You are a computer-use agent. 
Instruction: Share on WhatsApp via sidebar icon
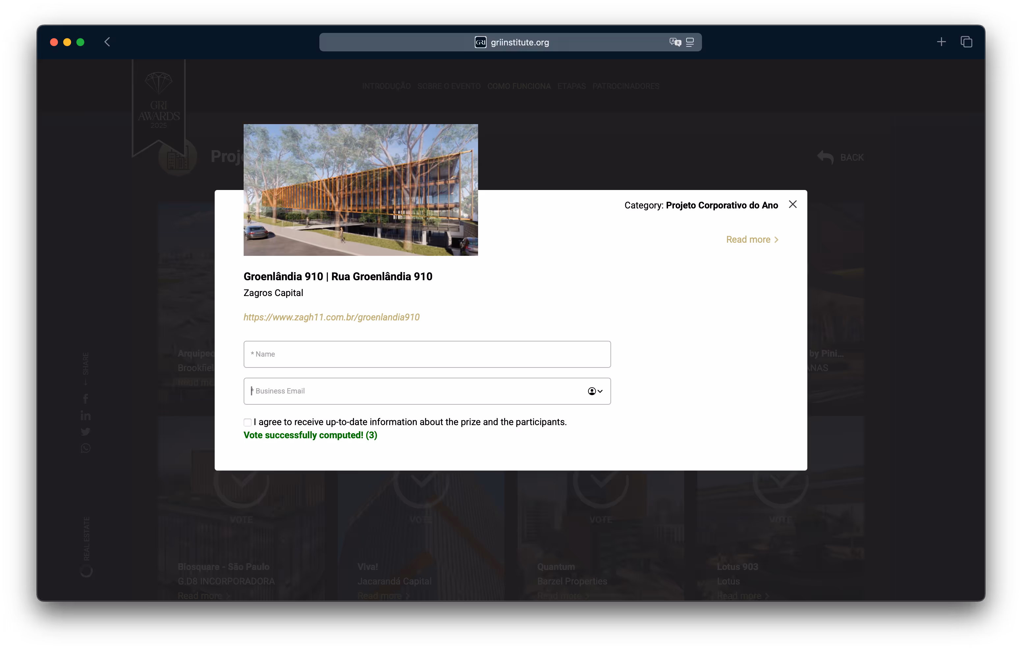85,448
